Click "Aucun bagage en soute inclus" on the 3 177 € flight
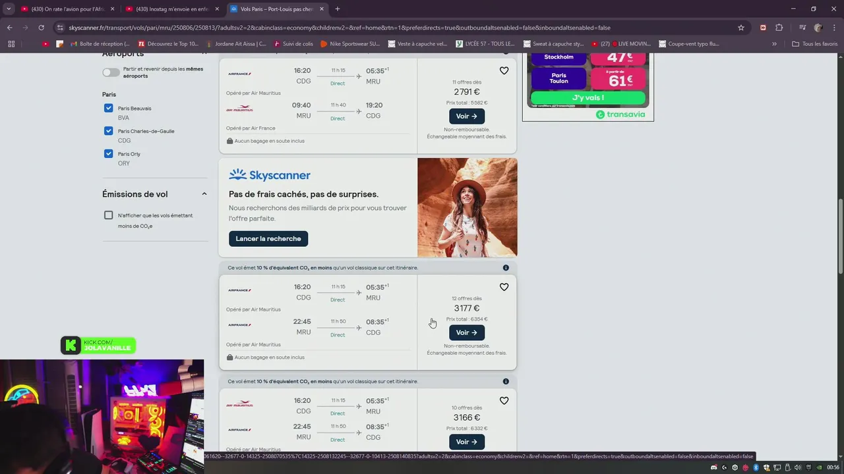Viewport: 844px width, 474px height. [266, 357]
